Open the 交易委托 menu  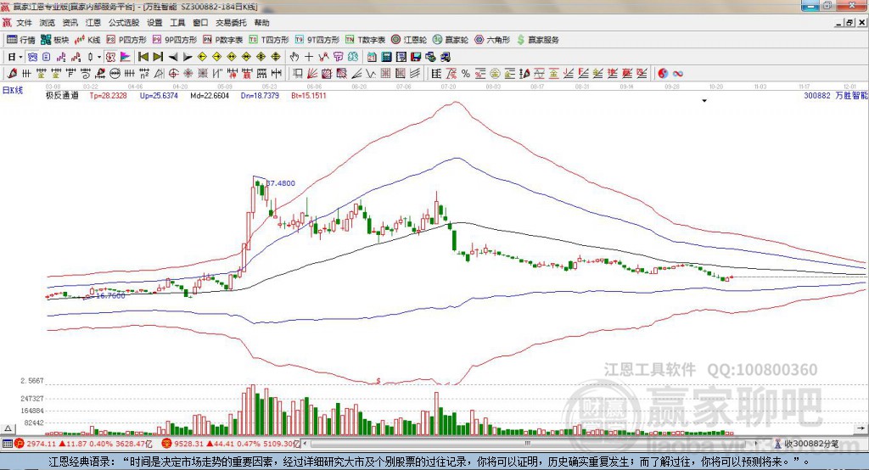231,23
